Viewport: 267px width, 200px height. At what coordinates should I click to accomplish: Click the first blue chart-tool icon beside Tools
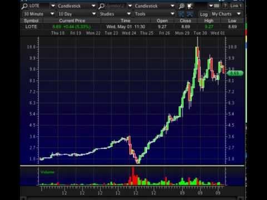[181, 14]
